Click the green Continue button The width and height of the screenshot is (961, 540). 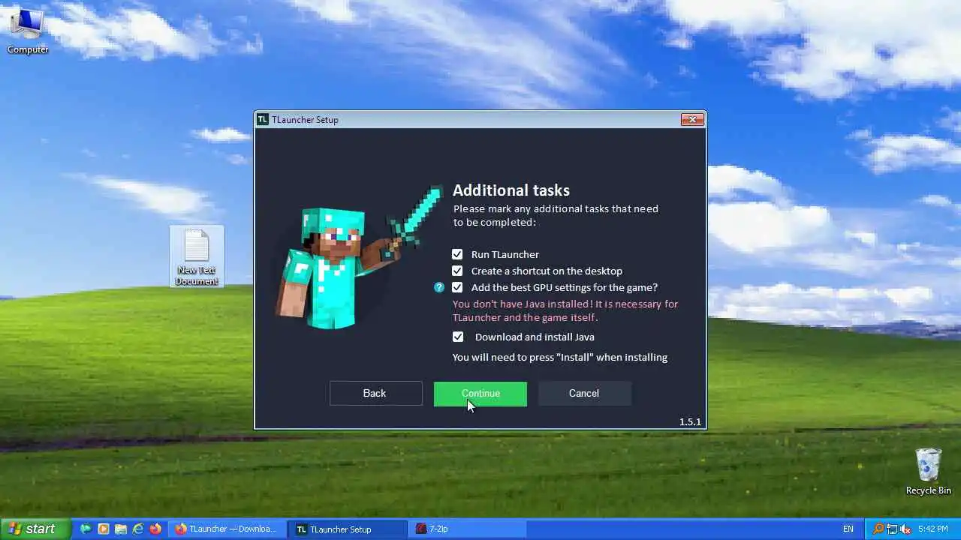coord(480,394)
